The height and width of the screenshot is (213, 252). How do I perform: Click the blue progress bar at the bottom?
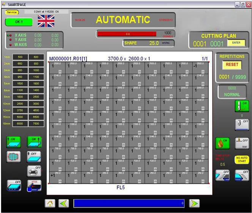(x=129, y=204)
